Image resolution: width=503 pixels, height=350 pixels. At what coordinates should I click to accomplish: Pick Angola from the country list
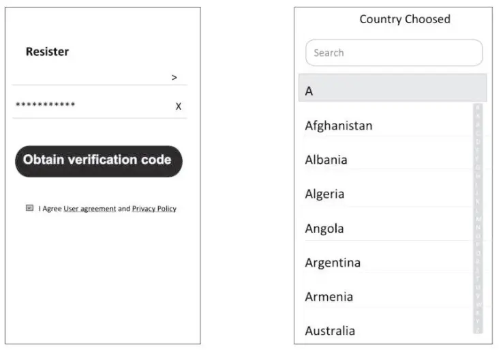click(x=324, y=229)
